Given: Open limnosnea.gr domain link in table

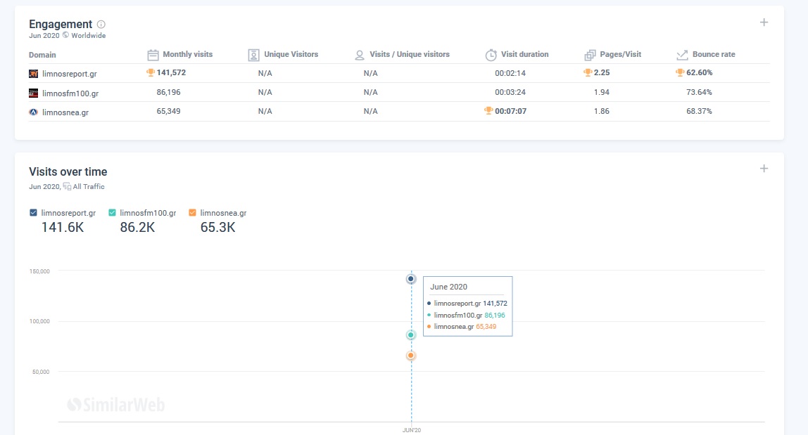Looking at the screenshot, I should click(x=65, y=112).
